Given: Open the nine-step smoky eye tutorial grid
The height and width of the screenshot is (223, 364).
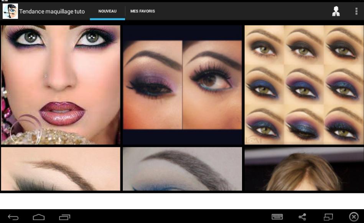Looking at the screenshot, I should [304, 85].
